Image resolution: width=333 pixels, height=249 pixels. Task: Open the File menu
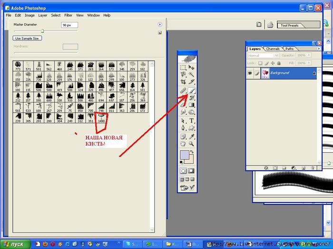tap(9, 15)
